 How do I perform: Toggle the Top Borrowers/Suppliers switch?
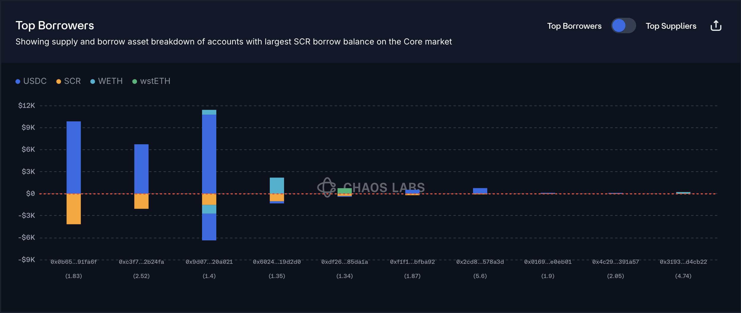(623, 26)
